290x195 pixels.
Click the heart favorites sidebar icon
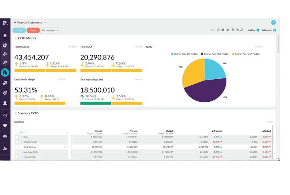[x=5, y=125]
